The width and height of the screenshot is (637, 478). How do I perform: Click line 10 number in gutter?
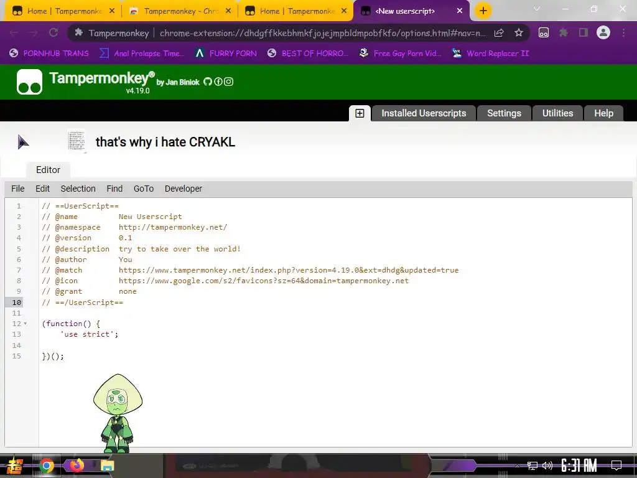point(17,302)
